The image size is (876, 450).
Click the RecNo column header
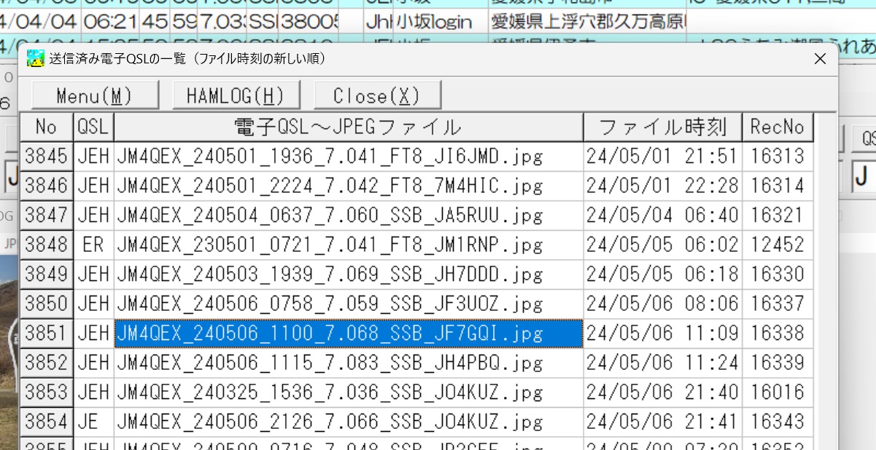click(777, 127)
